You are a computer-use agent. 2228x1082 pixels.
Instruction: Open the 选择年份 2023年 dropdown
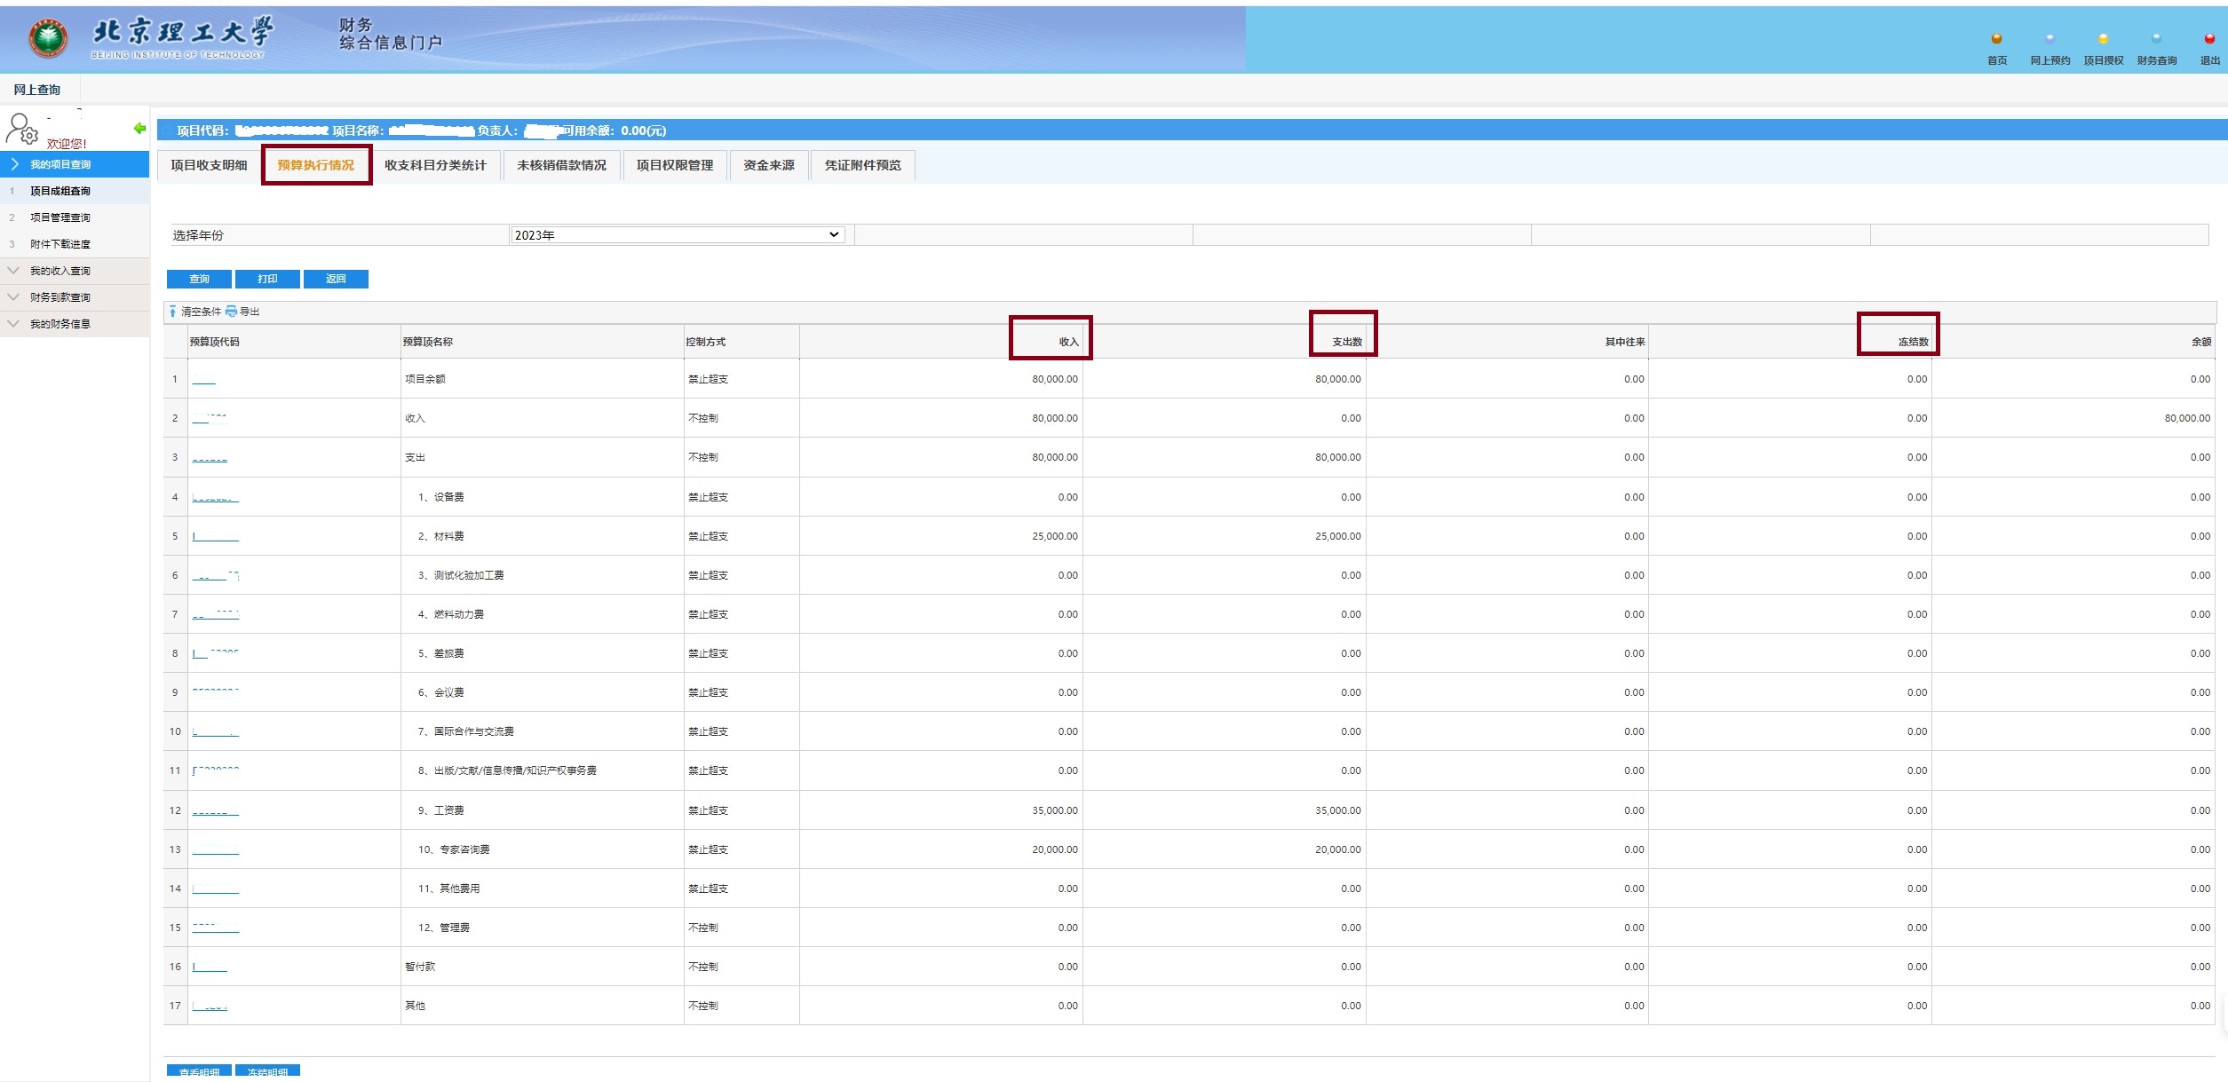tap(677, 235)
